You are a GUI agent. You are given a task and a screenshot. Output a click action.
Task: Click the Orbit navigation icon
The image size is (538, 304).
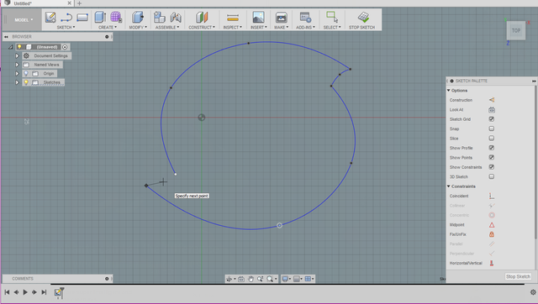229,279
